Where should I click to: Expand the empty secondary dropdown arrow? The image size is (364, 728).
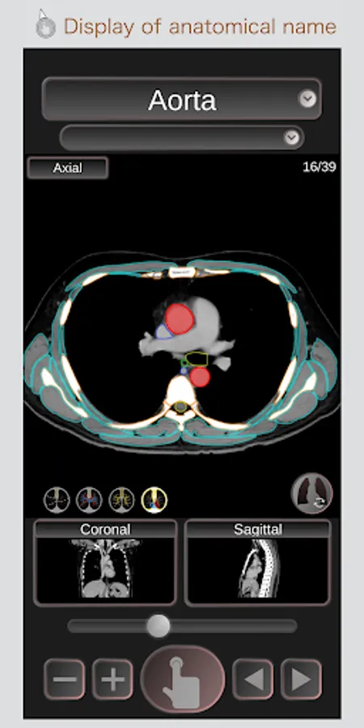pos(291,138)
